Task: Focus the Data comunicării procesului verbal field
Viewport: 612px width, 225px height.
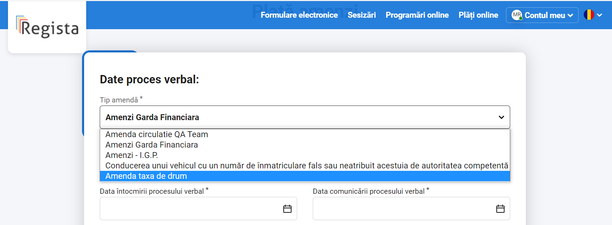Action: click(x=411, y=208)
